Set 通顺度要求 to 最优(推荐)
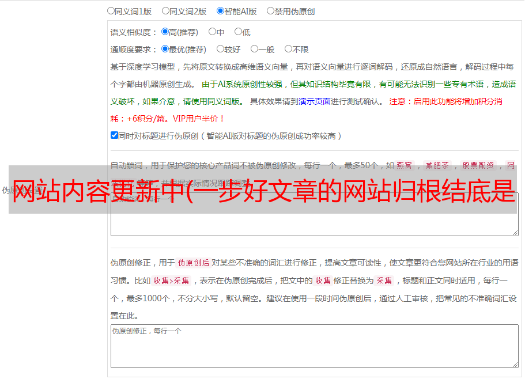This screenshot has height=379, width=525. [x=165, y=49]
